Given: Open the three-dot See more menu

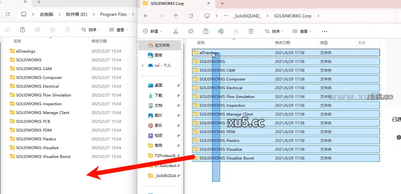Looking at the screenshot, I should click(x=324, y=31).
